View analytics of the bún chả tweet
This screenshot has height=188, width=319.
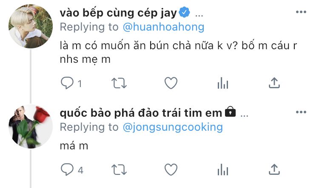(223, 83)
